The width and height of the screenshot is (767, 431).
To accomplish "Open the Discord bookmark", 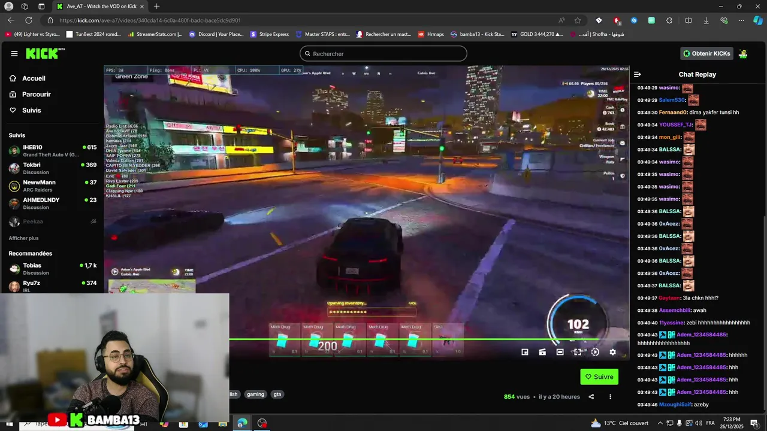I will point(216,34).
